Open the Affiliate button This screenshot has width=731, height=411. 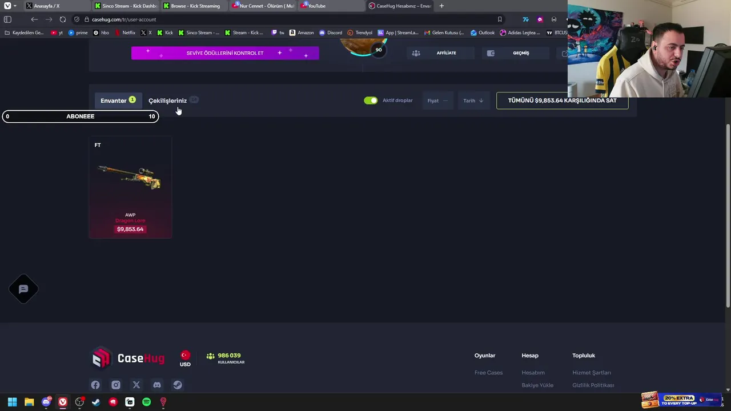pos(440,53)
